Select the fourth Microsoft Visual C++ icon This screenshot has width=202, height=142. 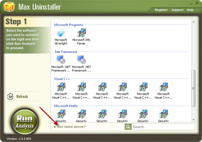tap(123, 87)
